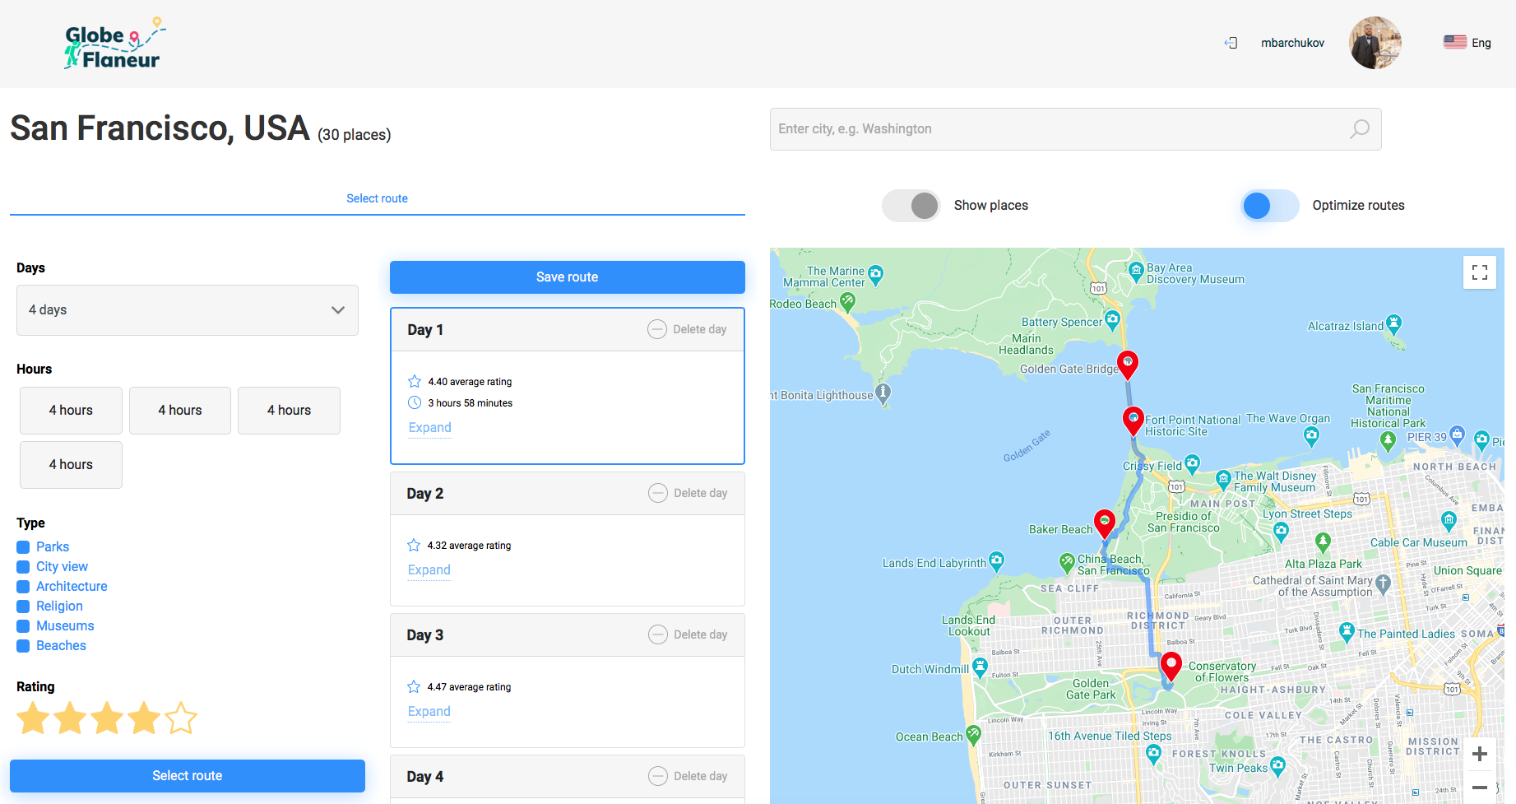This screenshot has height=804, width=1516.
Task: Click the Wave Organ map marker
Action: pyautogui.click(x=1311, y=437)
